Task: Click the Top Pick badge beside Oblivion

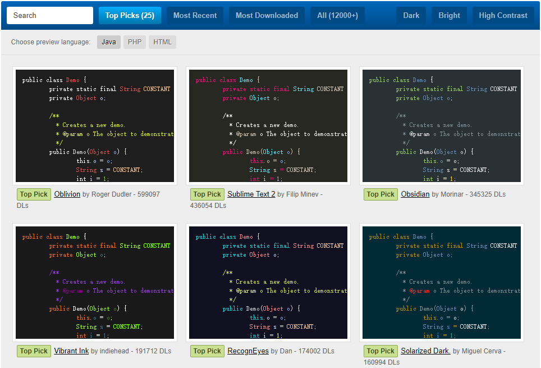Action: point(34,194)
